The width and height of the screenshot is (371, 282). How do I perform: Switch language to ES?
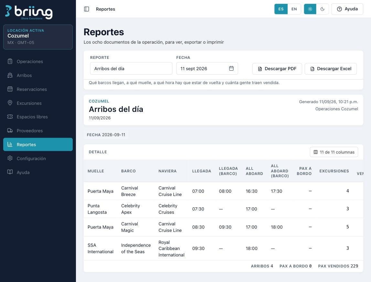coord(281,9)
